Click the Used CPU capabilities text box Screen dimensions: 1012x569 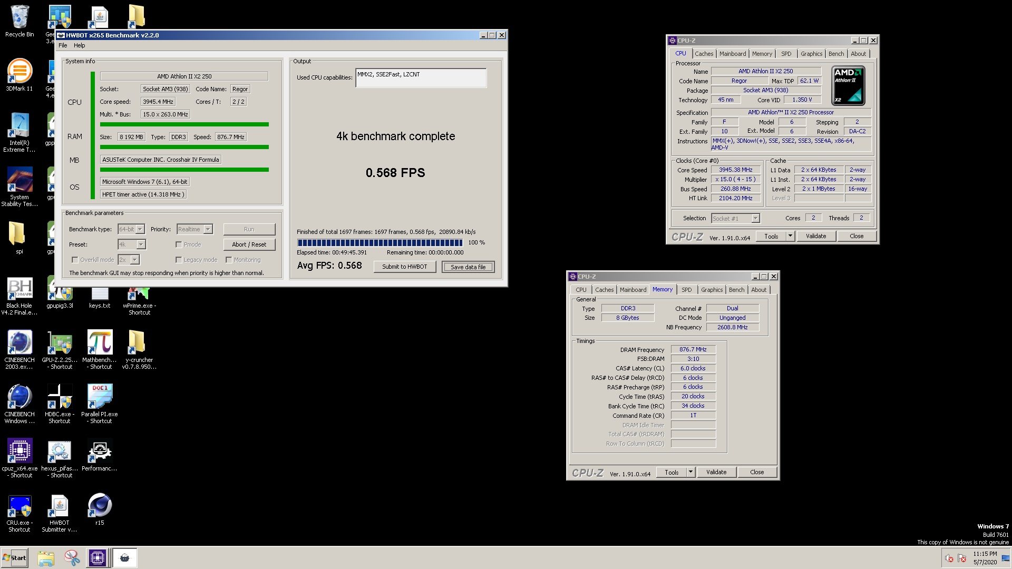[421, 78]
